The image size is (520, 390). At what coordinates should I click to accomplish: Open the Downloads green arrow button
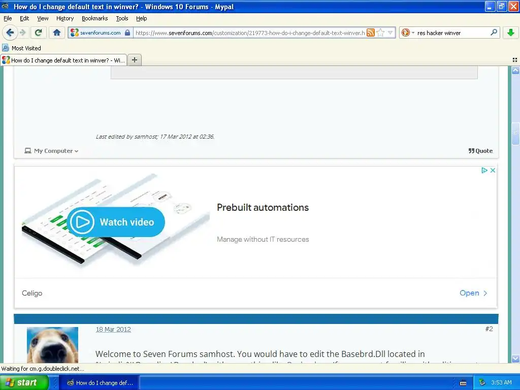tap(511, 32)
